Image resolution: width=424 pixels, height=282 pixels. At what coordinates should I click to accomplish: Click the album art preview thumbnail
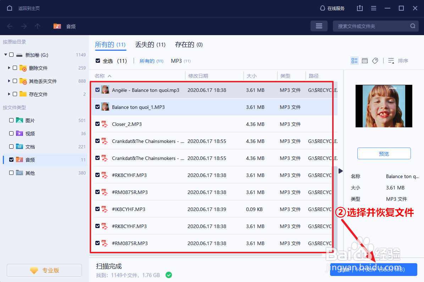click(x=384, y=106)
